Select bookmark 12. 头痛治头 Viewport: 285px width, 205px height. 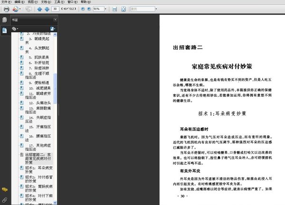39,103
